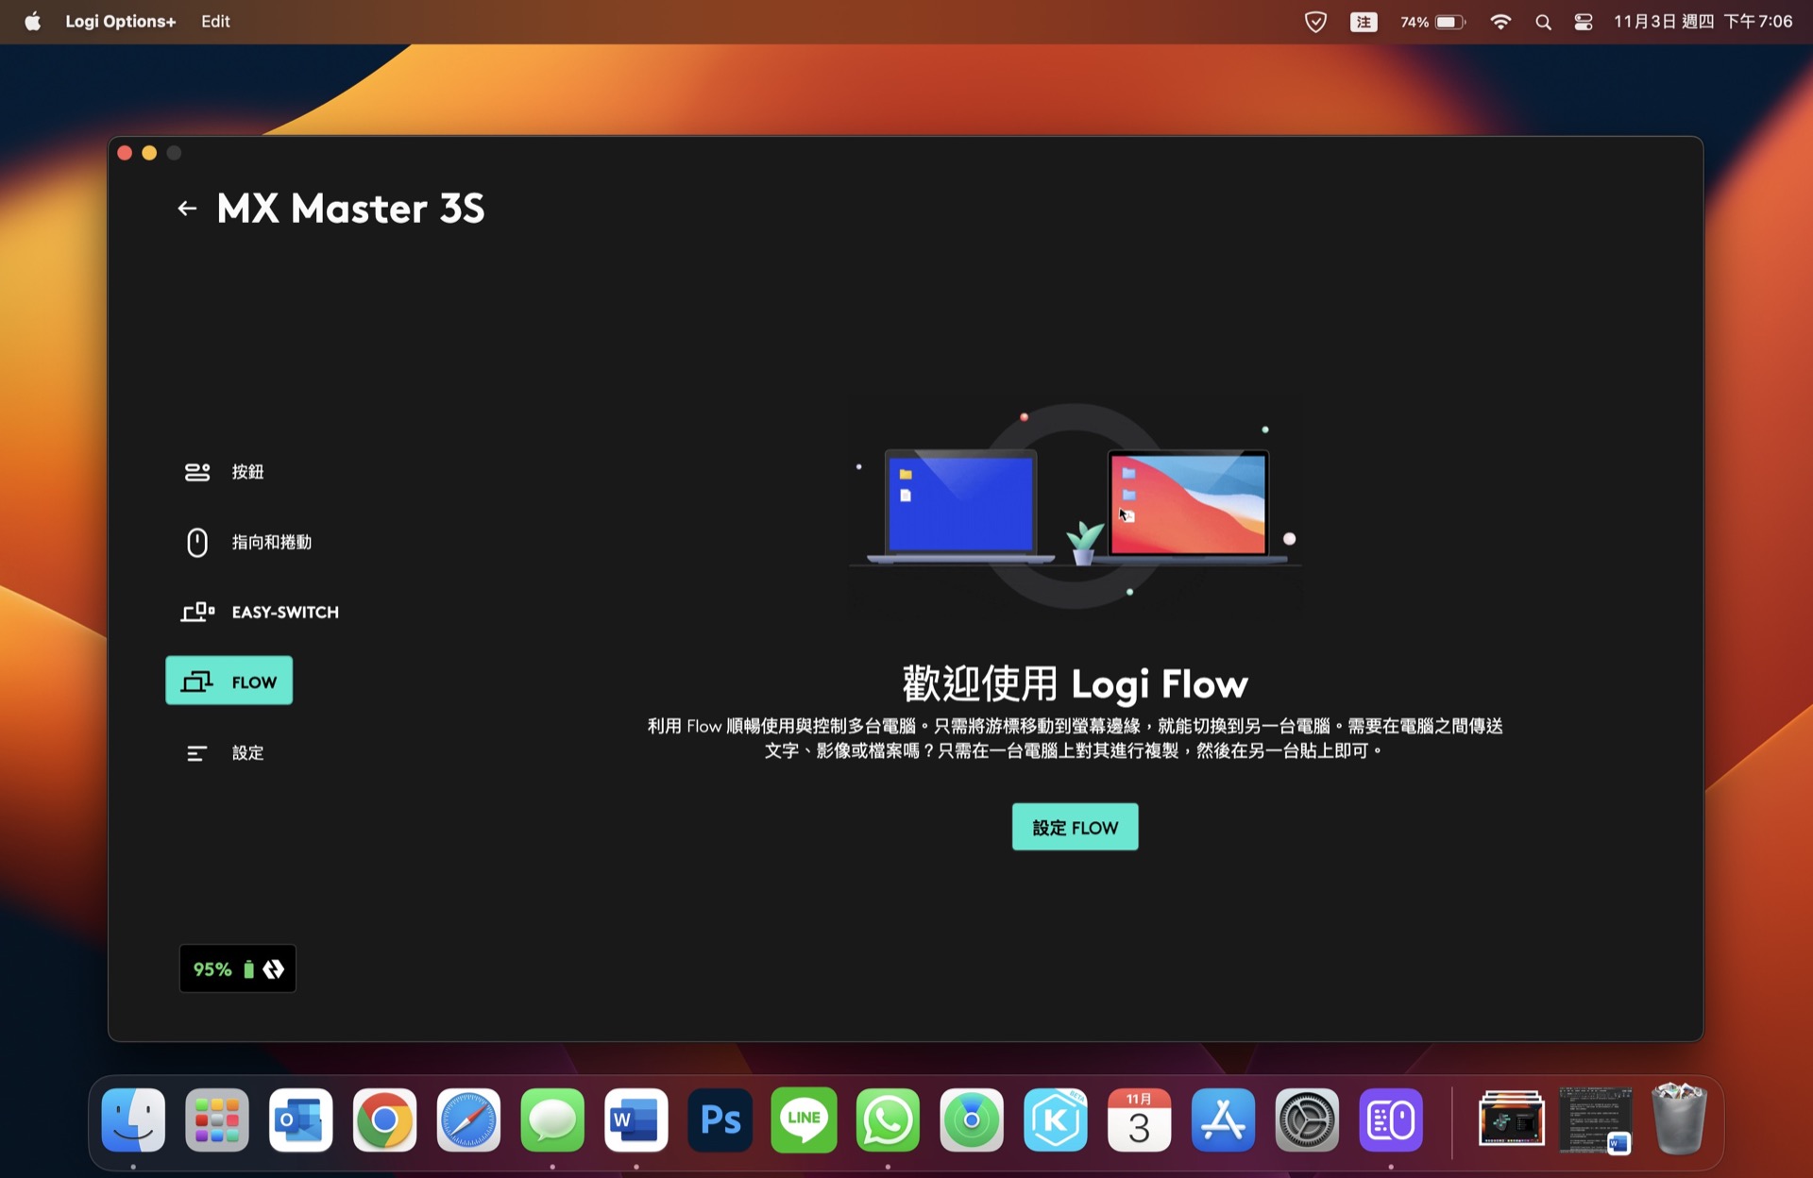Open Finder from the Dock
Image resolution: width=1813 pixels, height=1178 pixels.
tap(133, 1120)
